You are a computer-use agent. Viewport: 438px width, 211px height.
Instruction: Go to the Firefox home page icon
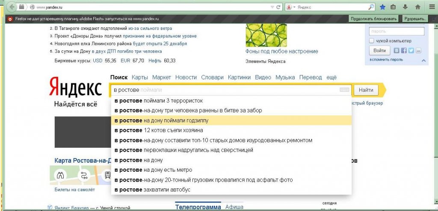click(417, 7)
